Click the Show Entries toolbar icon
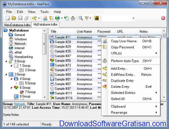The width and height of the screenshot is (169, 129). [x=87, y=18]
